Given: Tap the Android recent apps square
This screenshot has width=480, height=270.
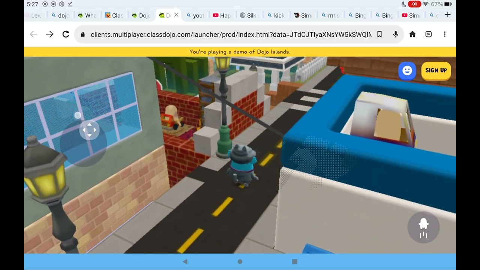Looking at the screenshot, I should pyautogui.click(x=295, y=262).
